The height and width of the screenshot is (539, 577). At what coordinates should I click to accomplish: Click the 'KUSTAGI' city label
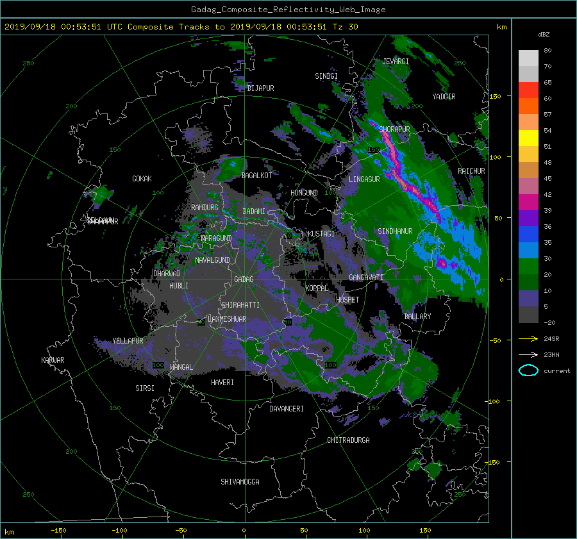point(321,234)
